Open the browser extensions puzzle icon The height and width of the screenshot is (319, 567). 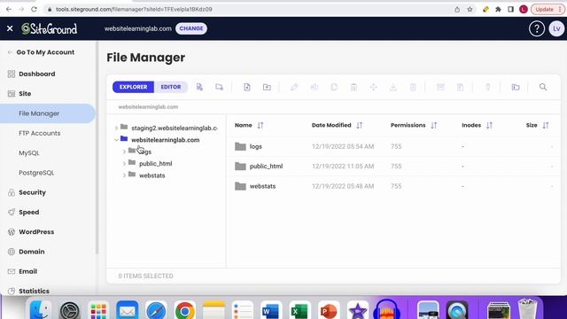click(498, 10)
